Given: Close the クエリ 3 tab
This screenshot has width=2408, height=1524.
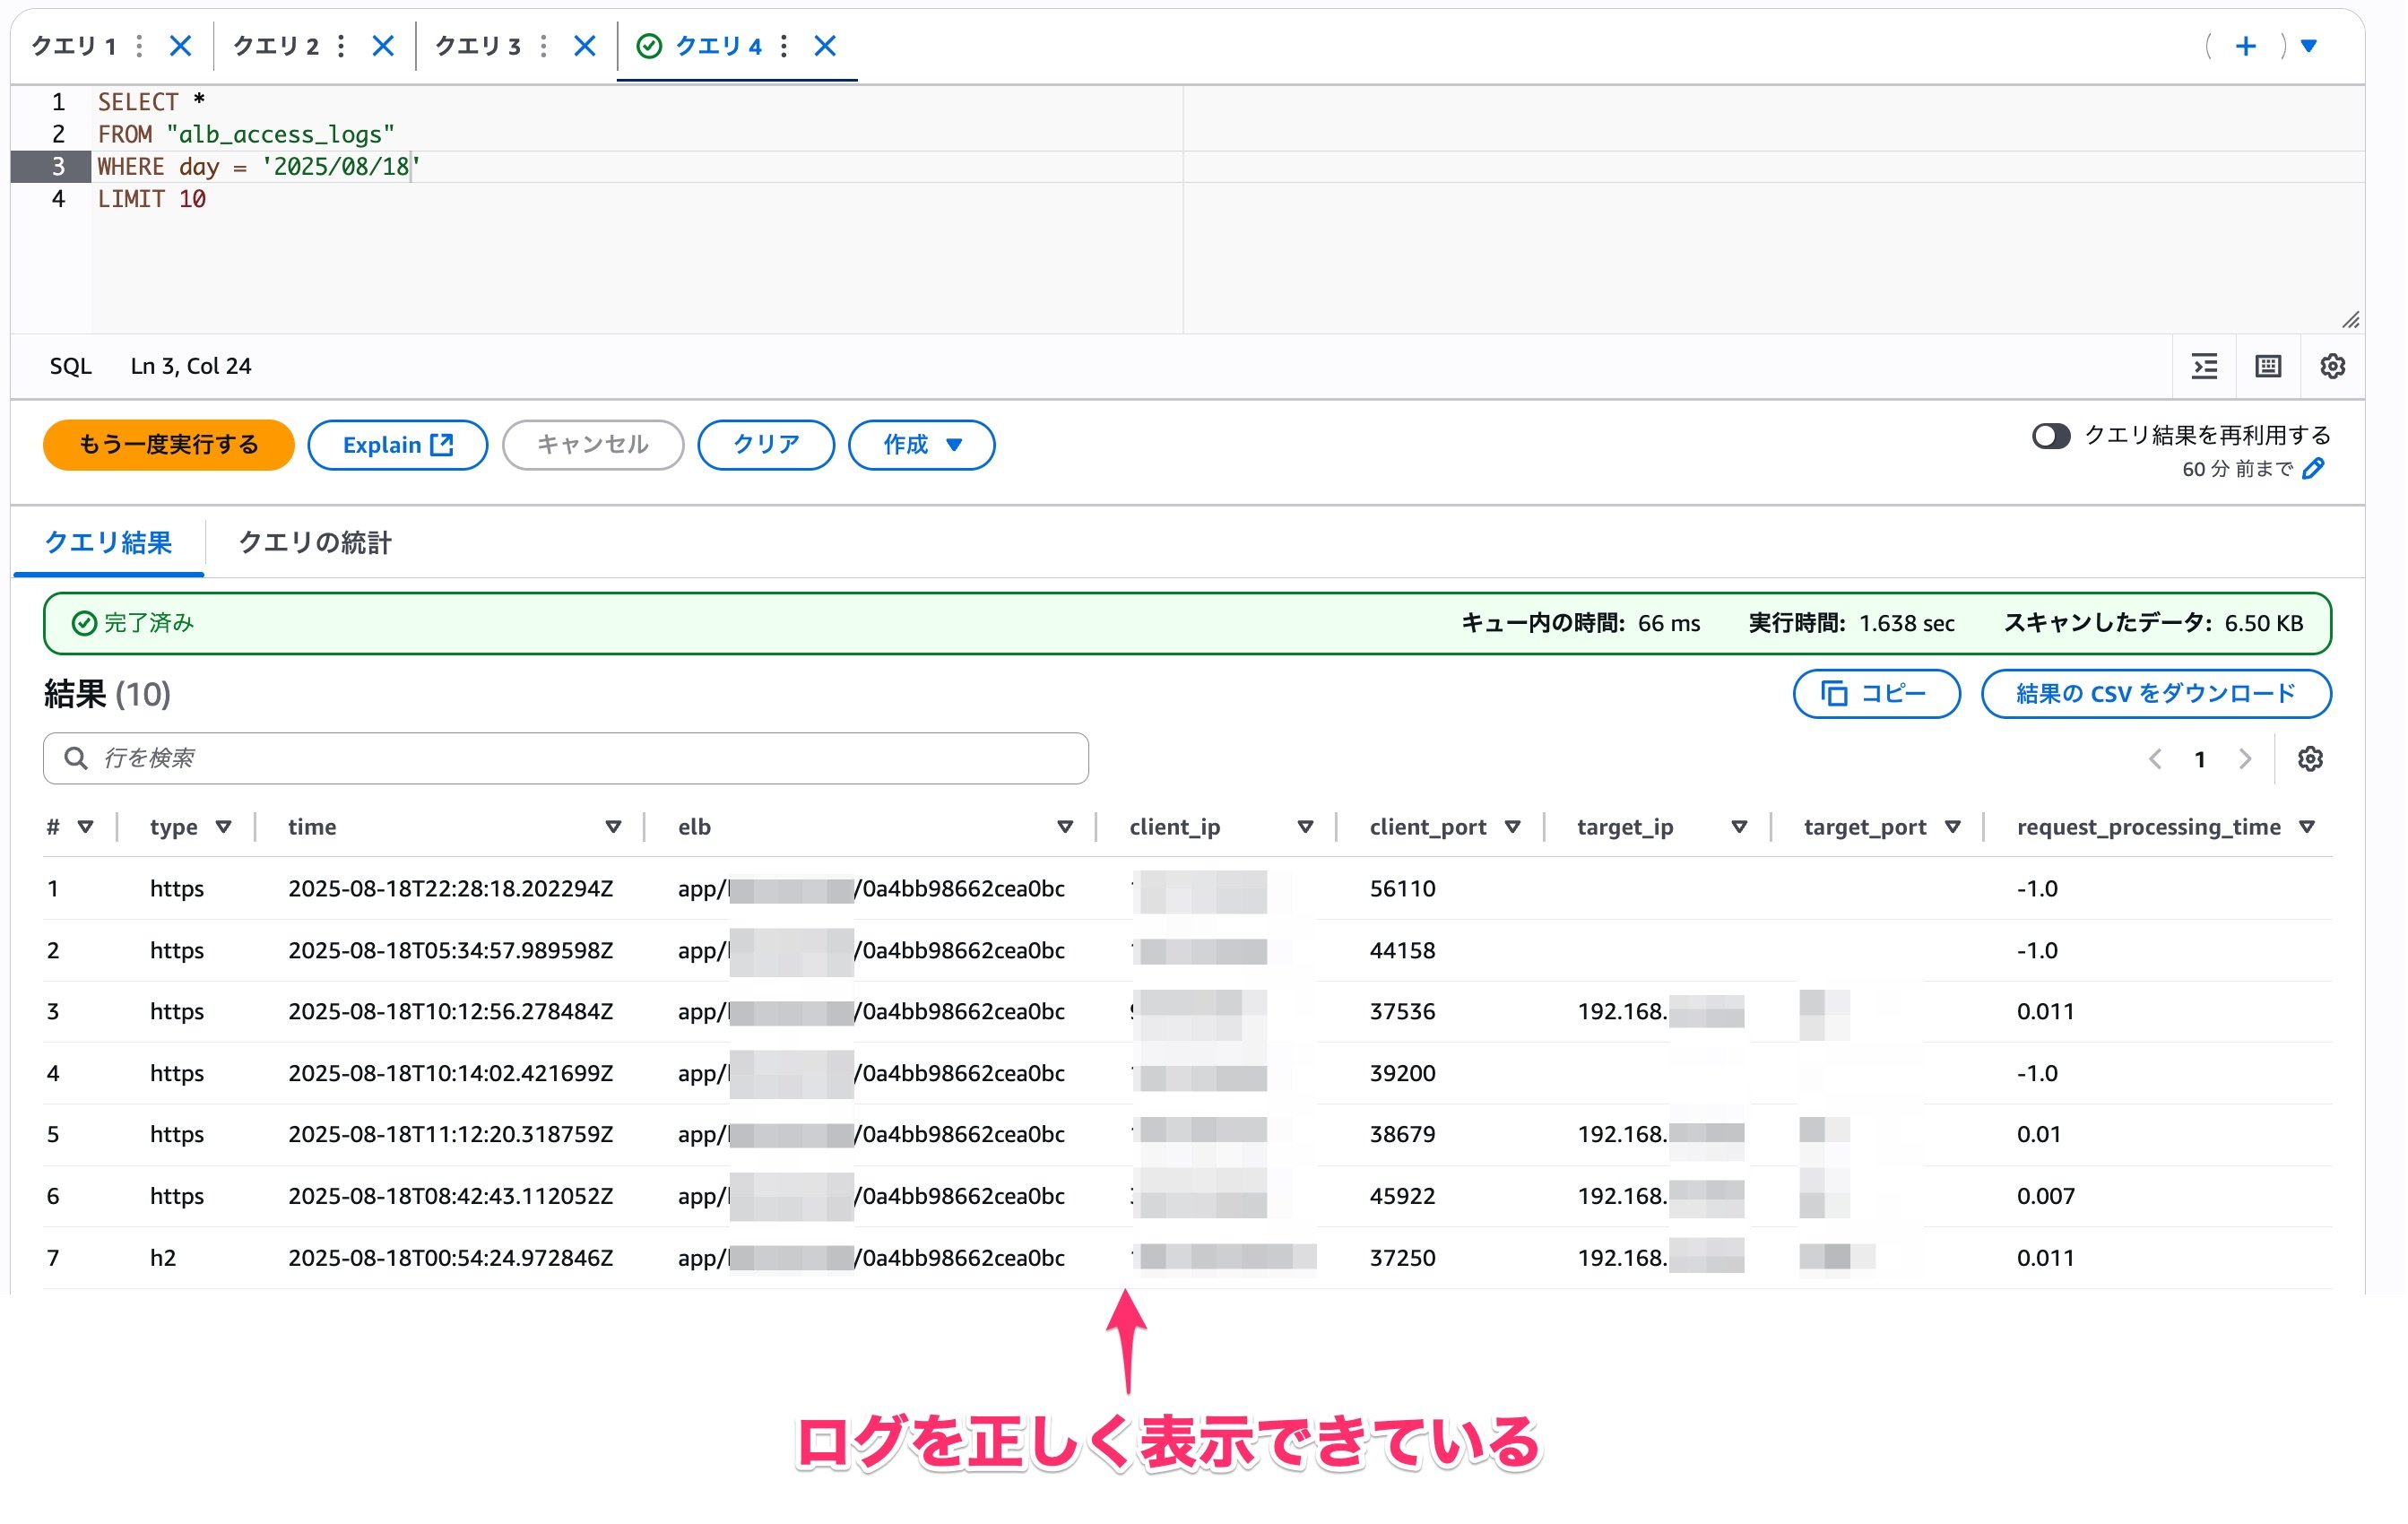Looking at the screenshot, I should (x=585, y=46).
